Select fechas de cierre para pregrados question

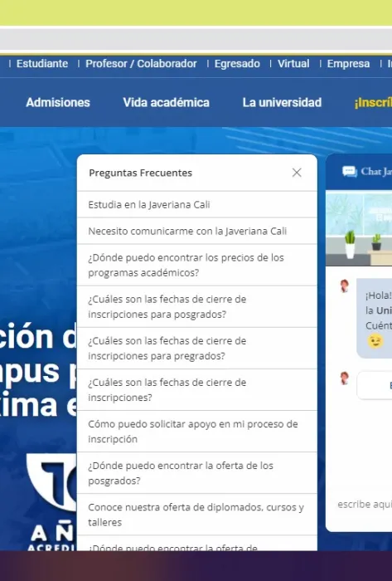pyautogui.click(x=197, y=348)
